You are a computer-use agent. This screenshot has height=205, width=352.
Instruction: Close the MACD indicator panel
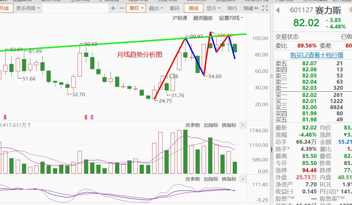[243, 179]
